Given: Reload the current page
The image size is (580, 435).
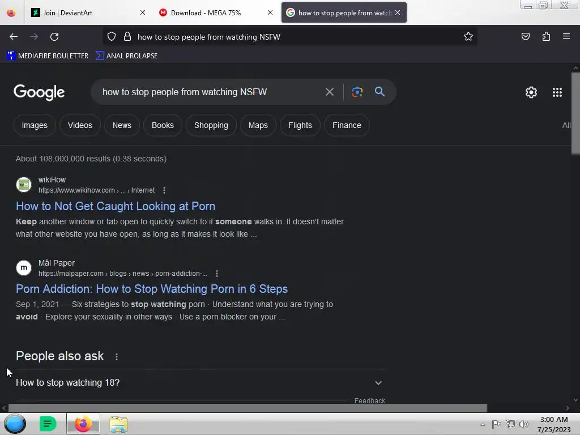Looking at the screenshot, I should 54,37.
